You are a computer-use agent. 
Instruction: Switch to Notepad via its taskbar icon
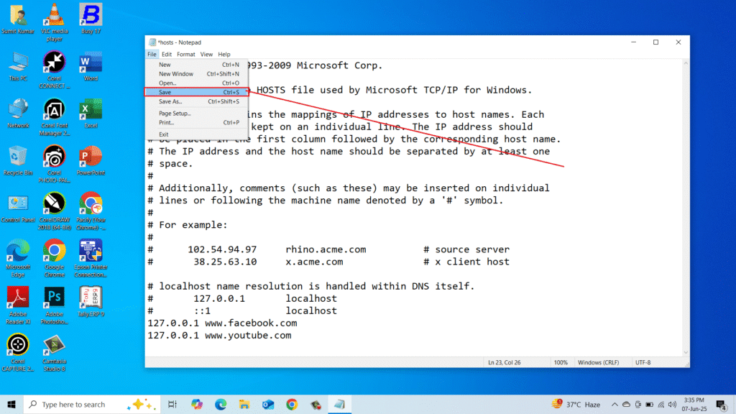tap(339, 404)
